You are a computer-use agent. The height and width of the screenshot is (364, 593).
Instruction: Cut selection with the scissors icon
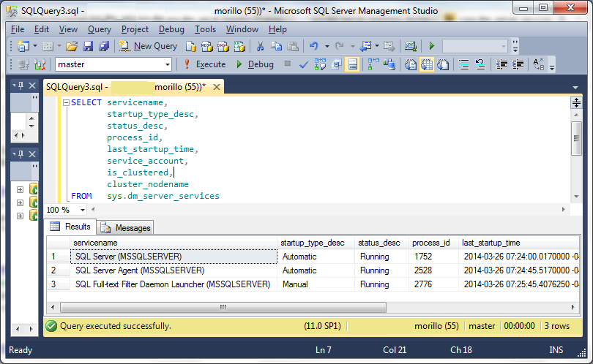[260, 46]
